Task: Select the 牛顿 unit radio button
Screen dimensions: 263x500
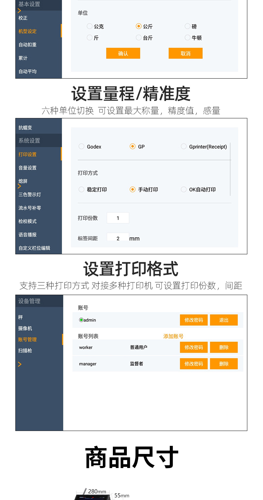Action: point(187,38)
